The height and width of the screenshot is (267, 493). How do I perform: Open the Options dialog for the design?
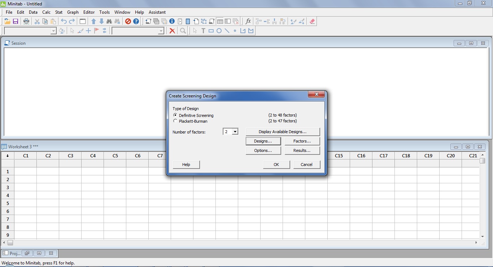pyautogui.click(x=263, y=150)
